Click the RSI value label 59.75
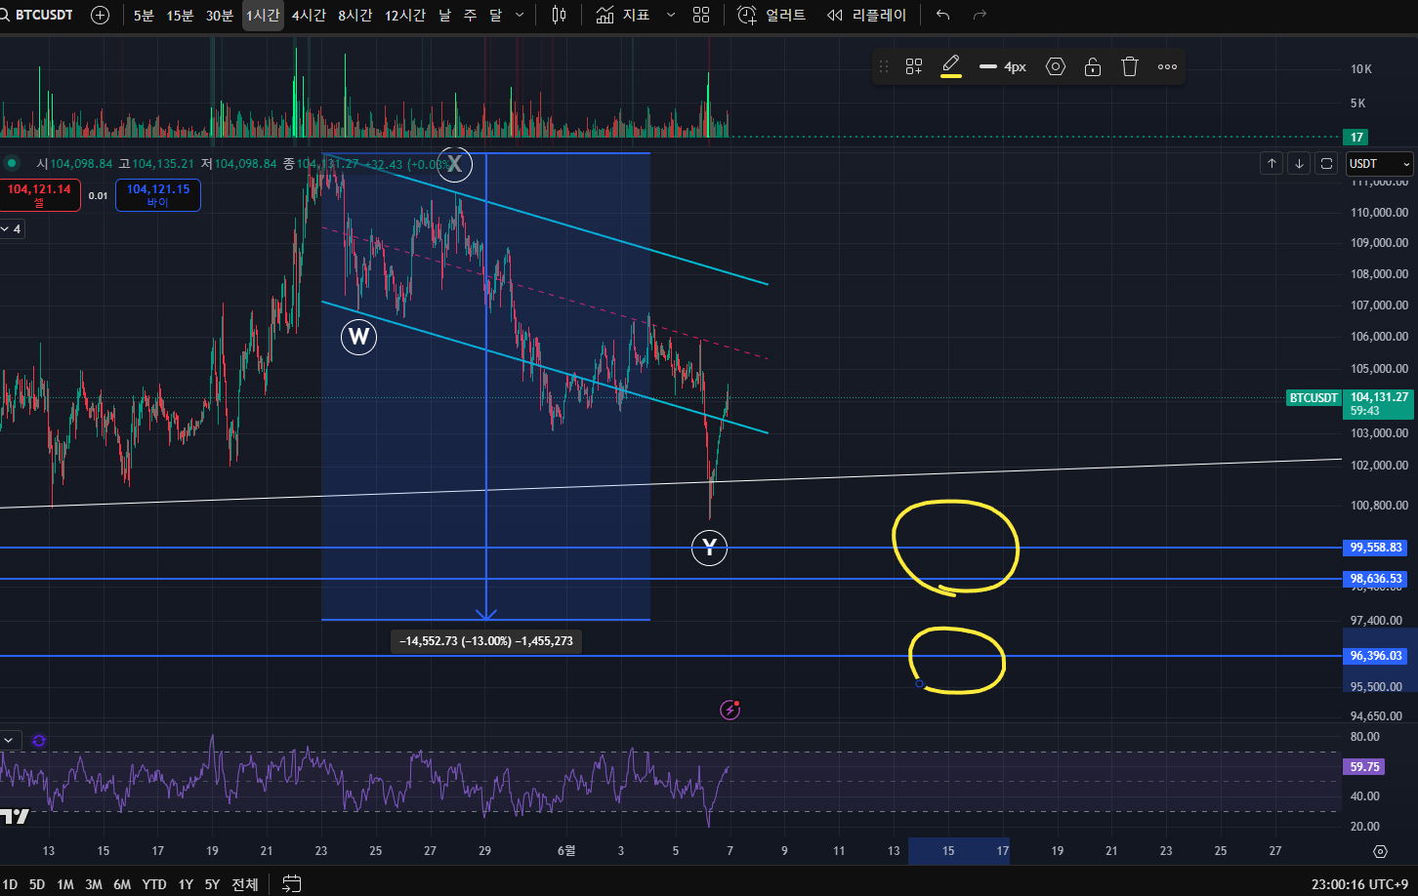 click(x=1364, y=767)
